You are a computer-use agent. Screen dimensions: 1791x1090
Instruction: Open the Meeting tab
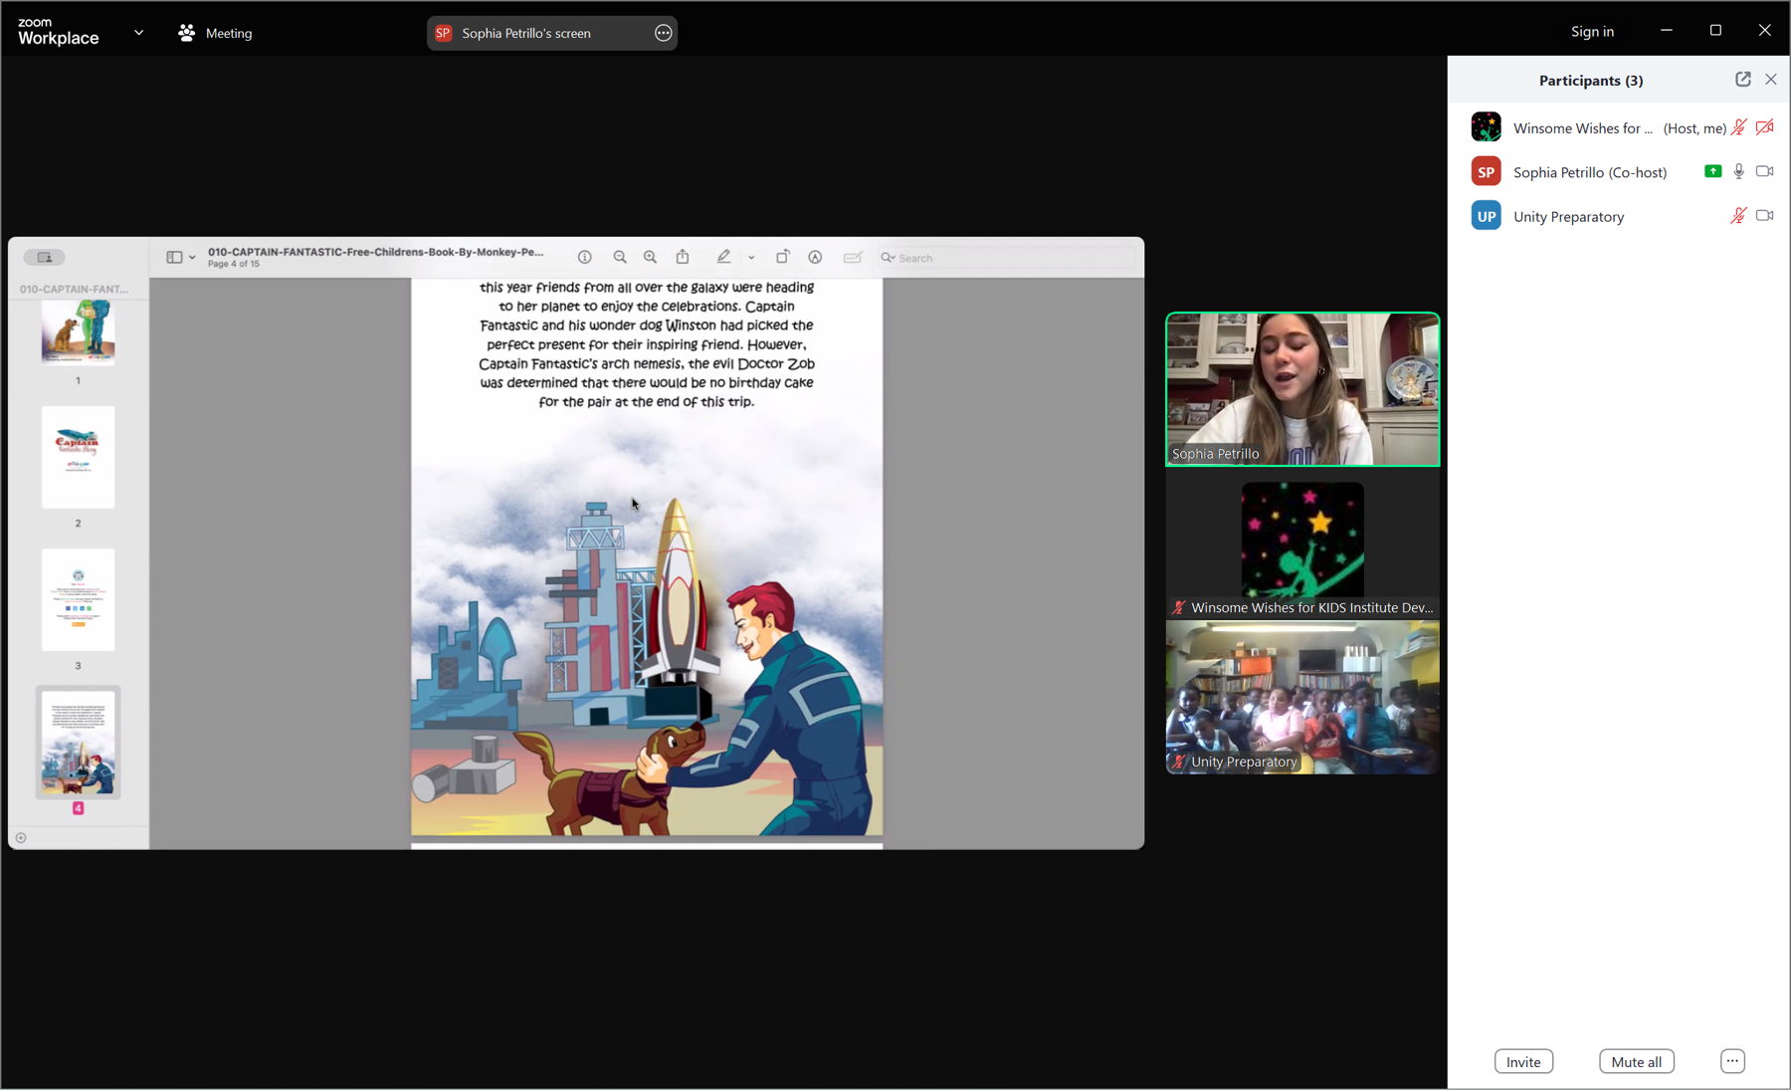(x=215, y=33)
